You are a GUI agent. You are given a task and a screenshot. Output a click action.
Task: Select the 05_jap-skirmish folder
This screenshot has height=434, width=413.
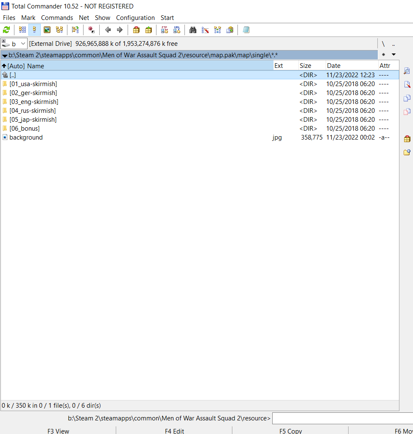[x=200, y=120]
